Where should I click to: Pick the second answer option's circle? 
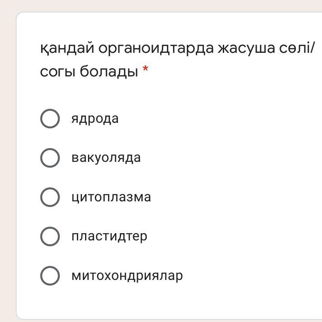(x=50, y=158)
